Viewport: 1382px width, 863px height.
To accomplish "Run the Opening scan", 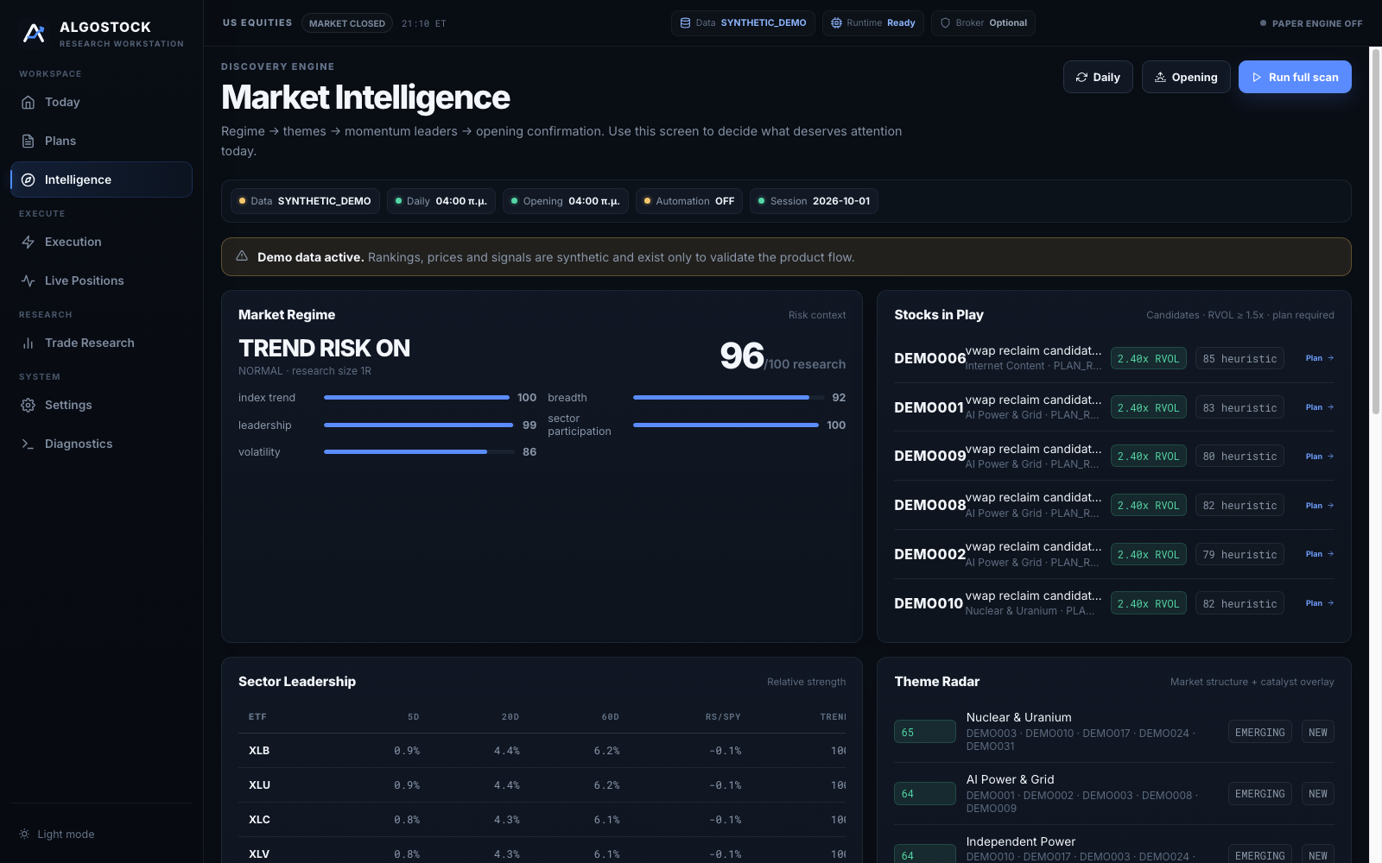I will [x=1186, y=77].
